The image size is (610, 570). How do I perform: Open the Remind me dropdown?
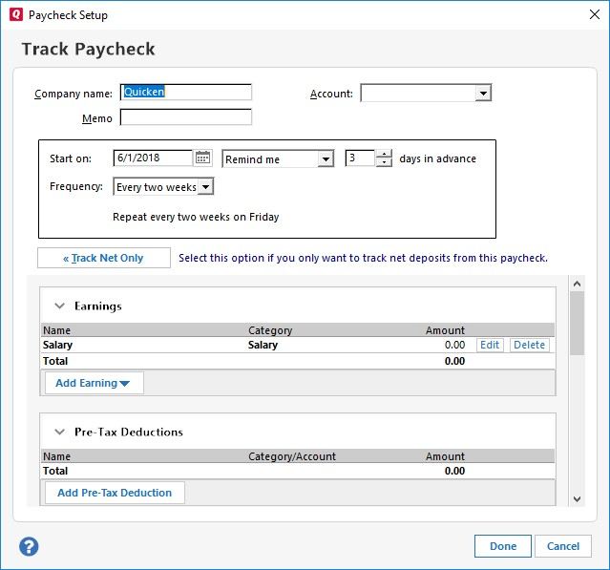(x=326, y=159)
